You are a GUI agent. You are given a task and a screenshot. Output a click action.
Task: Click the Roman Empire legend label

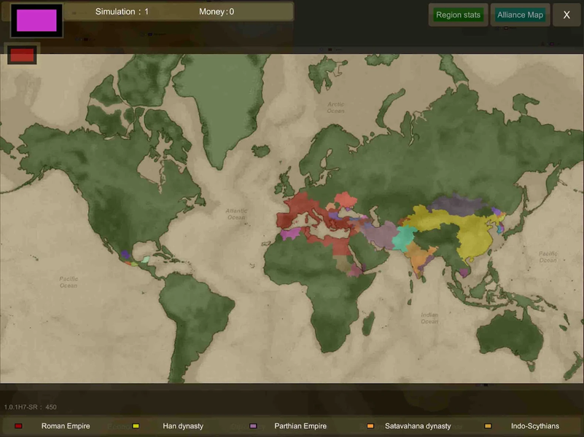click(65, 426)
